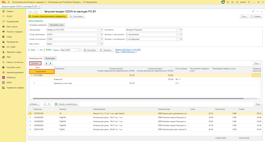Viewport: 265px width, 142px height.
Task: Move row down in Взаиморасчеты table
Action: tap(50, 63)
